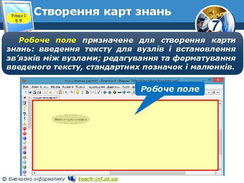
Task: Click the brown minus toolbar icon
Action: coord(119,93)
